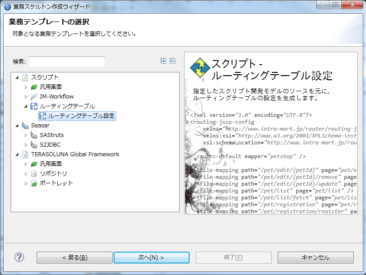366x275 pixels.
Task: Click the routing-jssp-config code line
Action: [222, 122]
